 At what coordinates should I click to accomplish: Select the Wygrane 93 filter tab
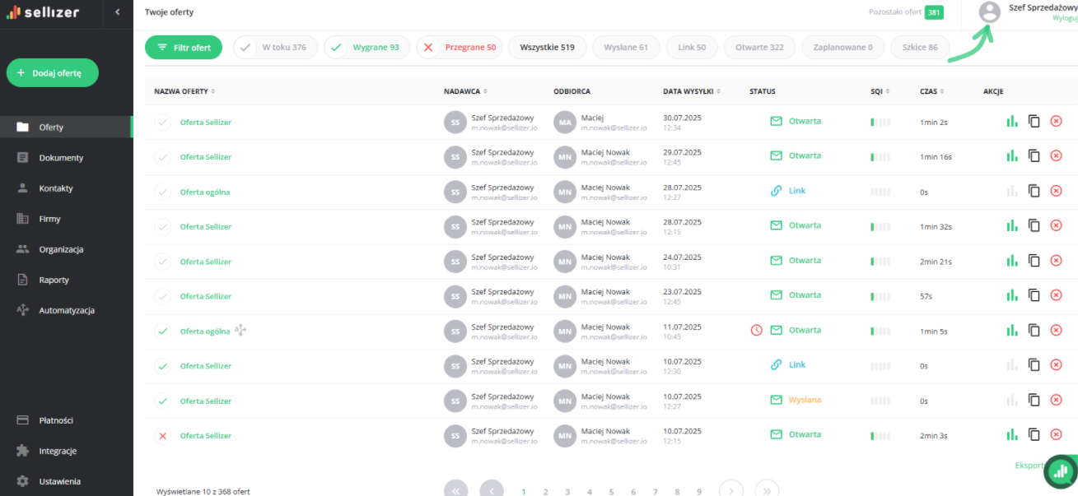coord(367,48)
